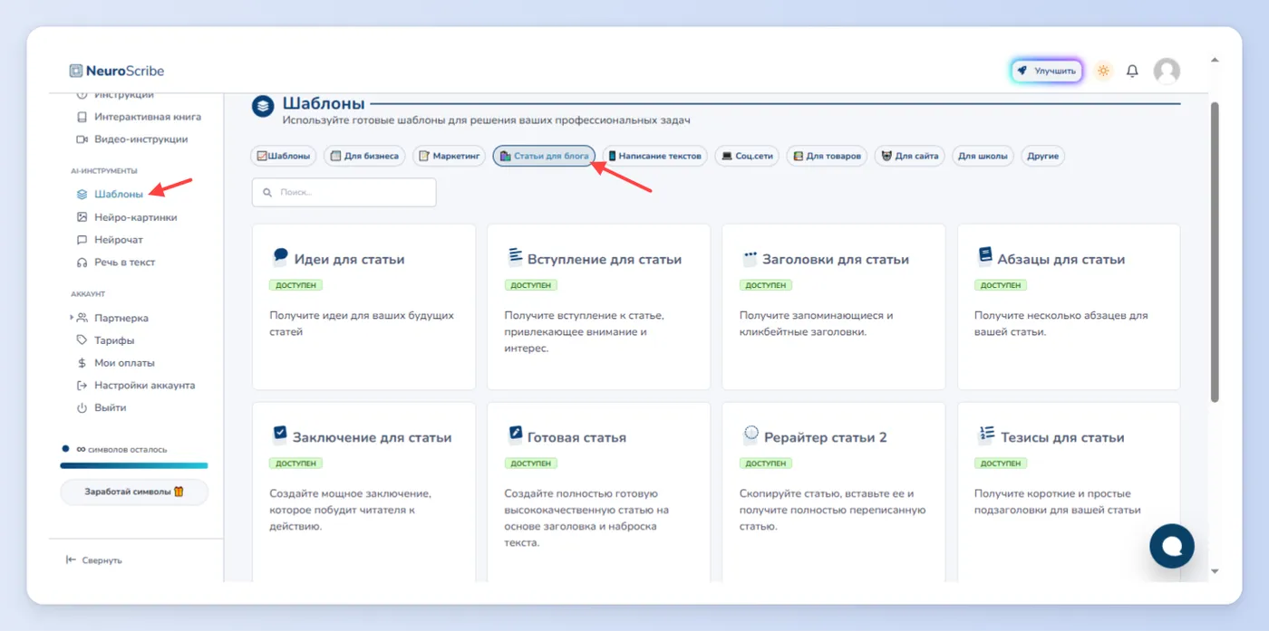Click the dollar icon beside Мои оплаты
The height and width of the screenshot is (631, 1269).
click(x=82, y=363)
